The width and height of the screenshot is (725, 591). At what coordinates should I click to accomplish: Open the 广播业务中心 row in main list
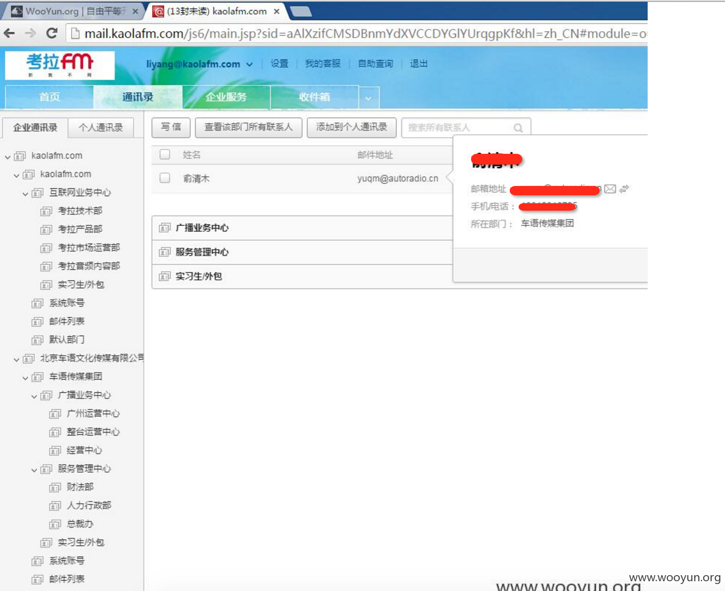tap(302, 228)
